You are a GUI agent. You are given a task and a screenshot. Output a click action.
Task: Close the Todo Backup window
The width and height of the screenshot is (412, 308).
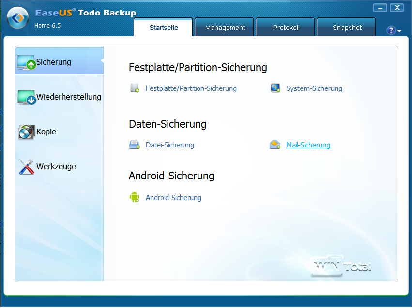tap(397, 8)
